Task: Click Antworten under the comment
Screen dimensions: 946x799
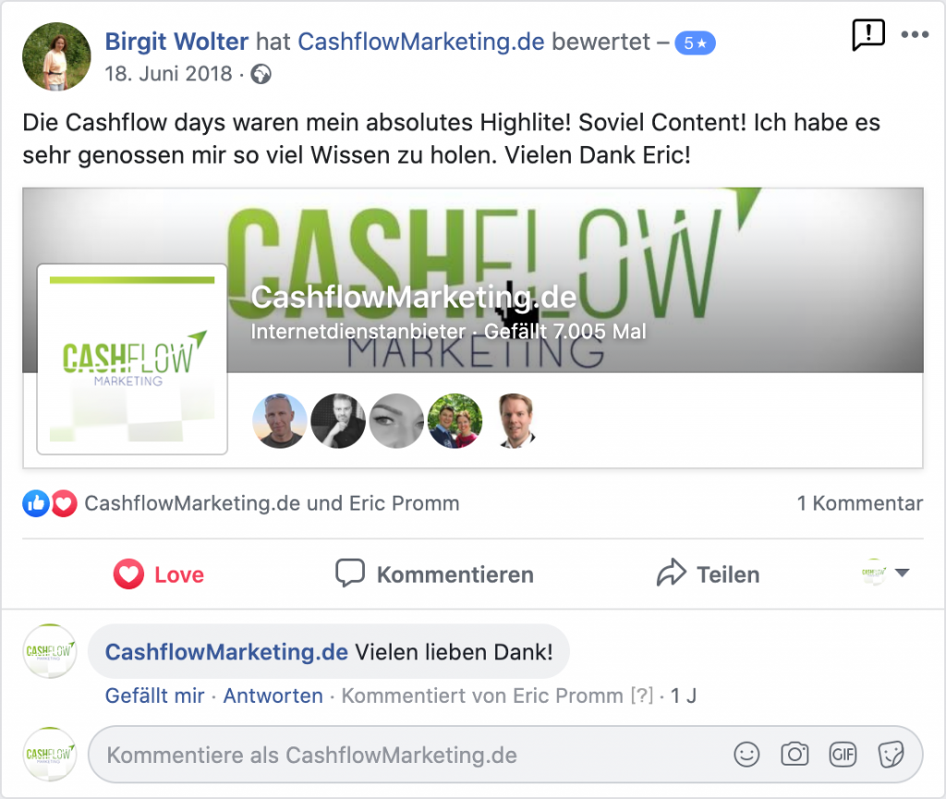Action: (273, 695)
